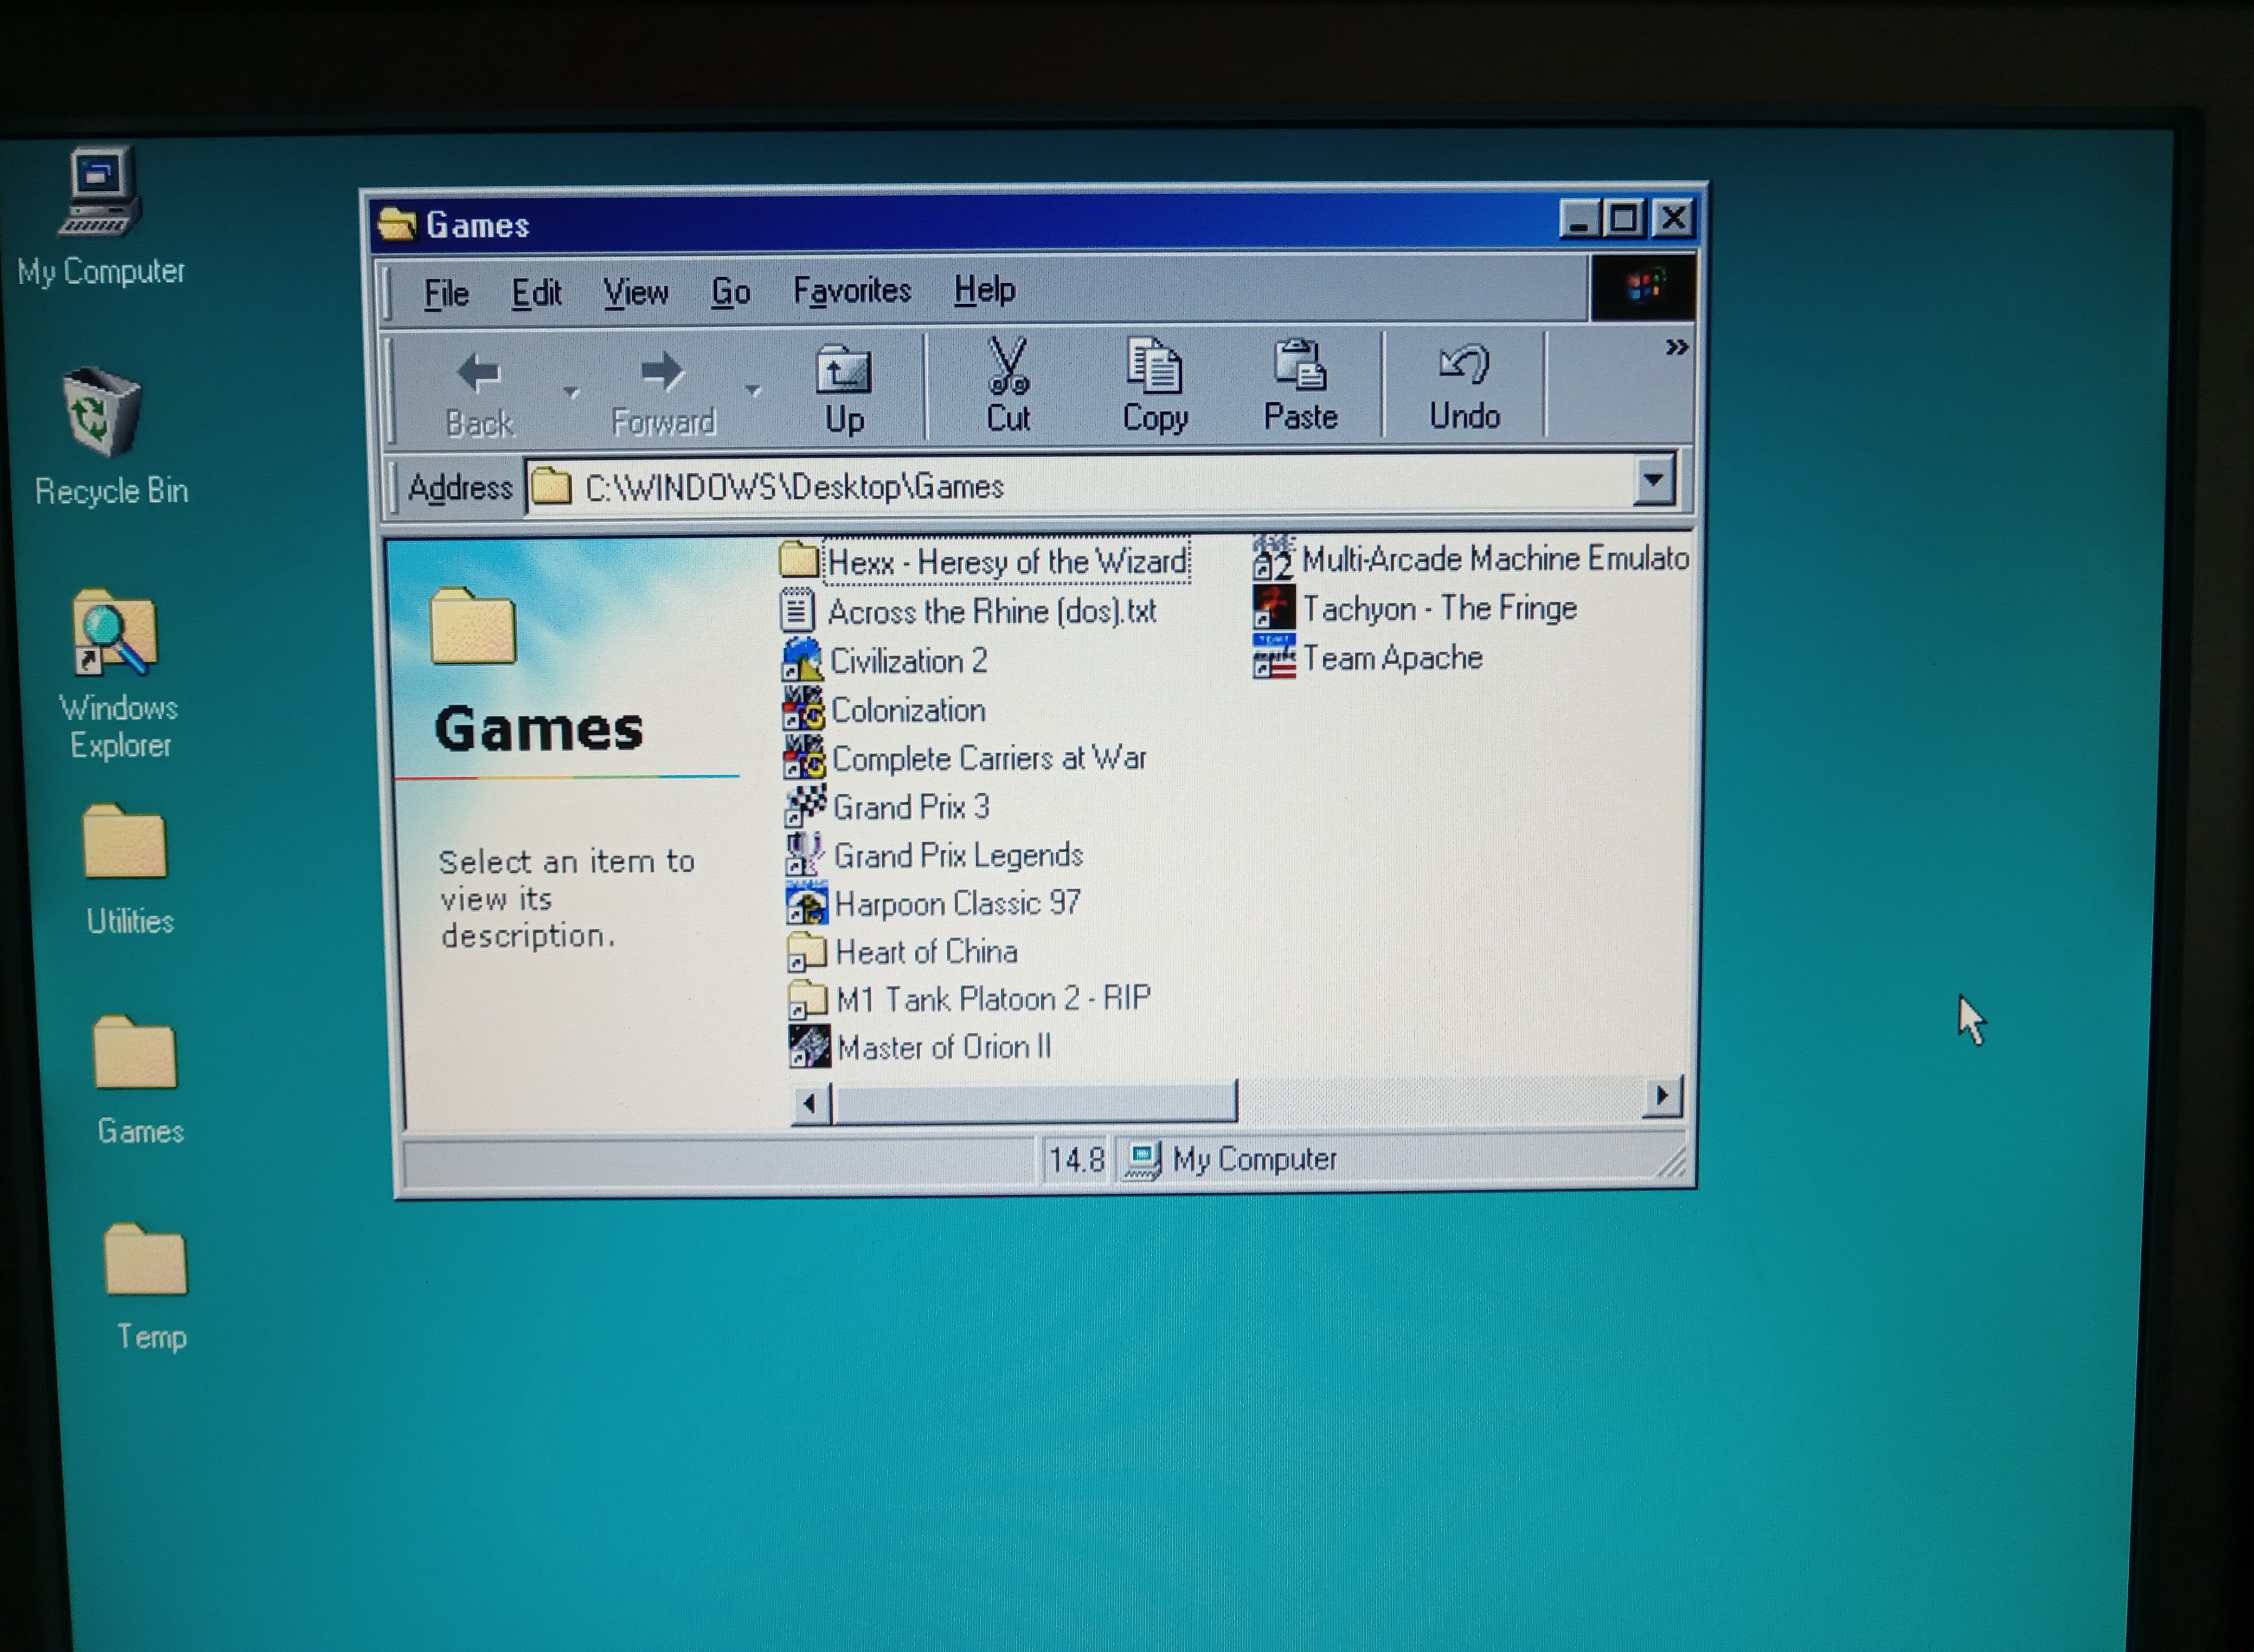
Task: Open the View menu
Action: (x=635, y=293)
